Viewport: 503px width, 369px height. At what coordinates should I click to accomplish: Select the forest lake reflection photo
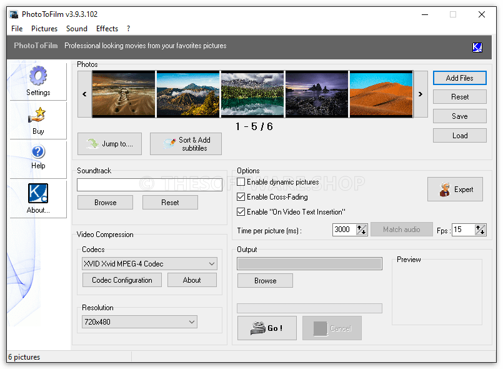point(252,94)
